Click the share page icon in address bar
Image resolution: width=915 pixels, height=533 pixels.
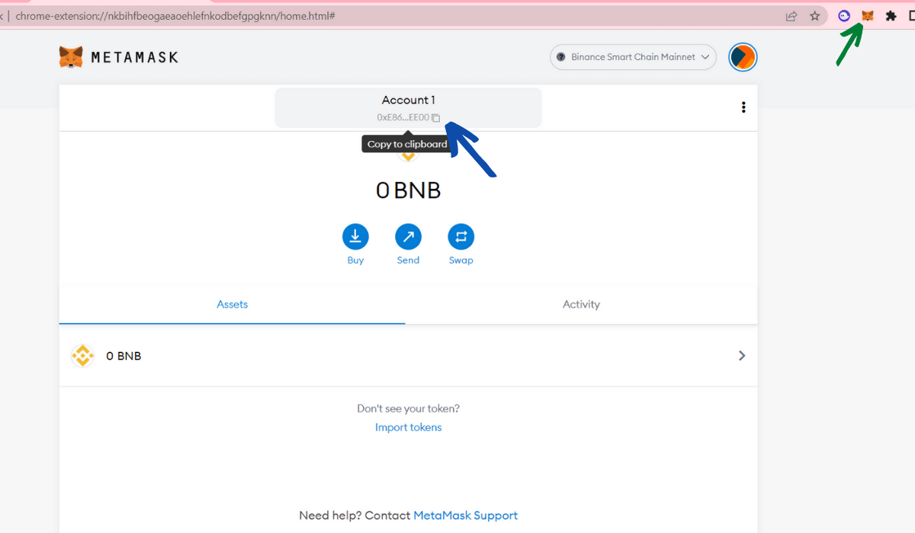click(791, 15)
